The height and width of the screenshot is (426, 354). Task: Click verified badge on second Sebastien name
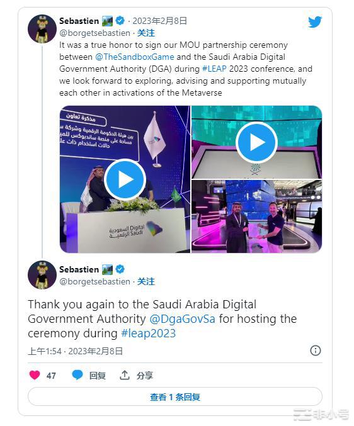(x=120, y=269)
